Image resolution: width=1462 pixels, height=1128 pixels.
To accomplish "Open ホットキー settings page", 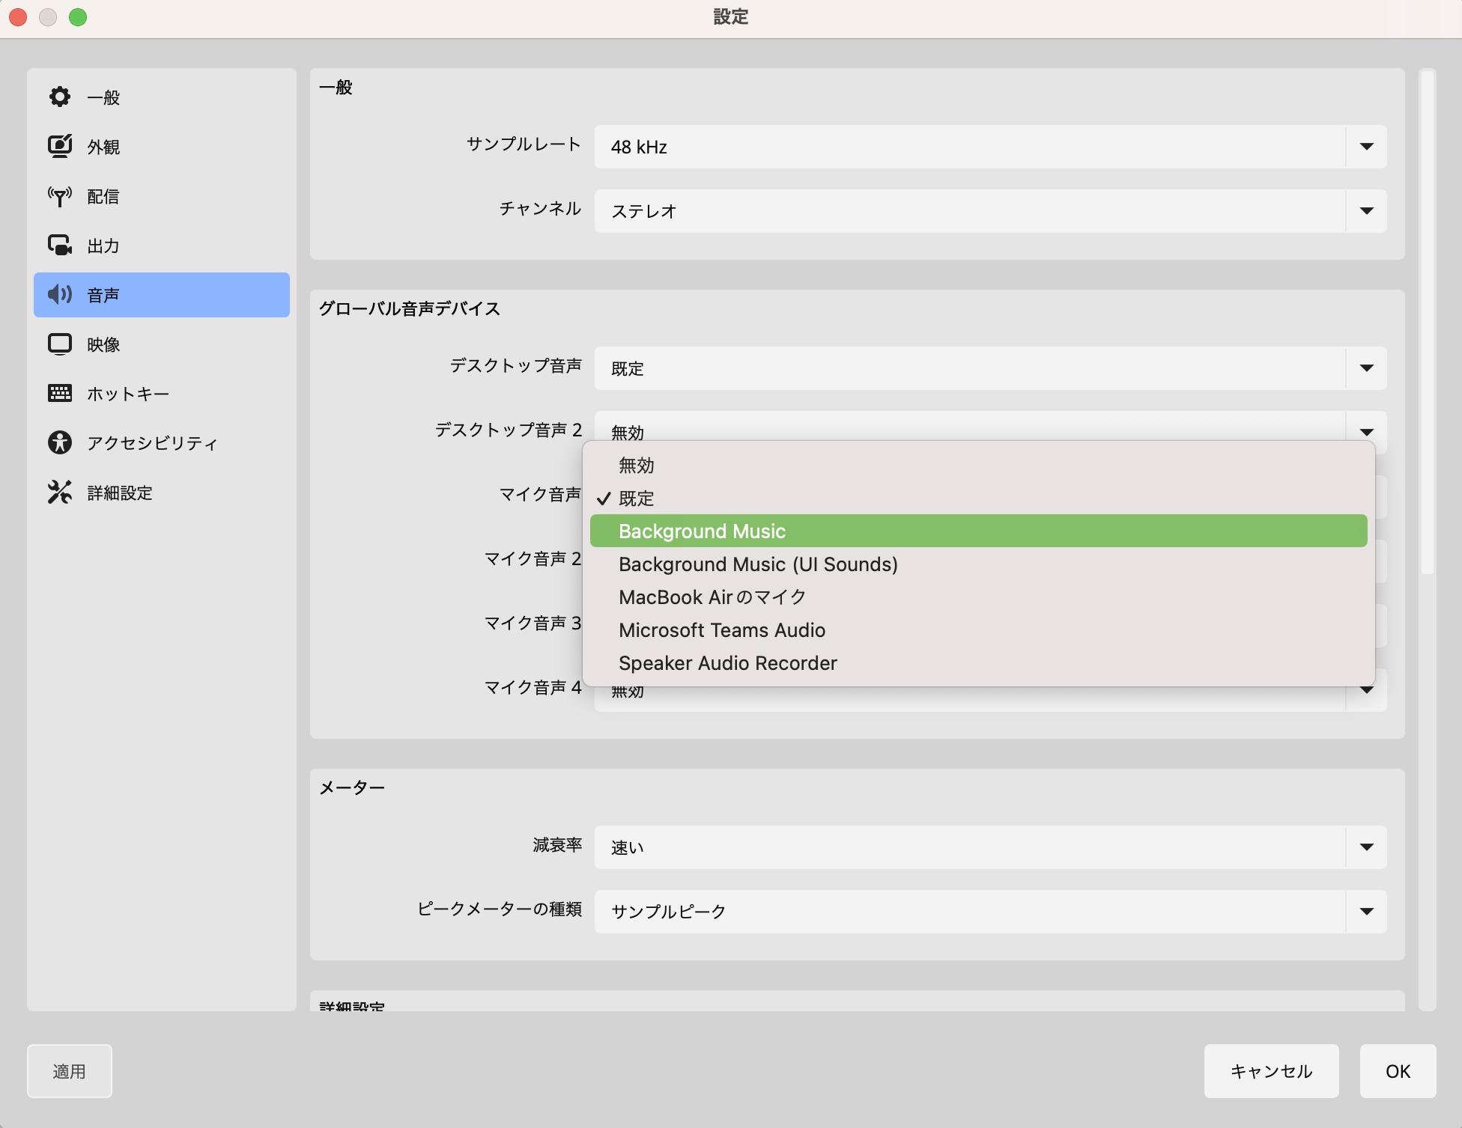I will pos(162,394).
